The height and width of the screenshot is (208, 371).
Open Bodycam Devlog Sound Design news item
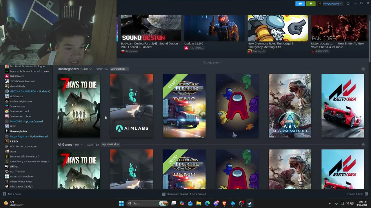click(x=151, y=32)
